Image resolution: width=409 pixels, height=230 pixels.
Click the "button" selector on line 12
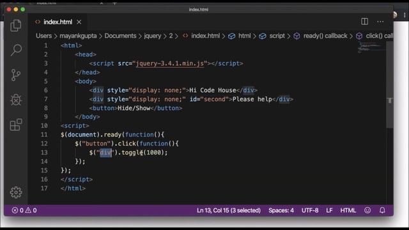point(96,143)
